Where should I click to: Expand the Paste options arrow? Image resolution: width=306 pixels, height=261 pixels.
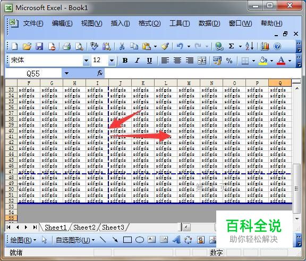coord(155,46)
